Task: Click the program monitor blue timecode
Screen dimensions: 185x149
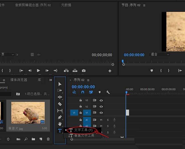Action: pyautogui.click(x=134, y=55)
